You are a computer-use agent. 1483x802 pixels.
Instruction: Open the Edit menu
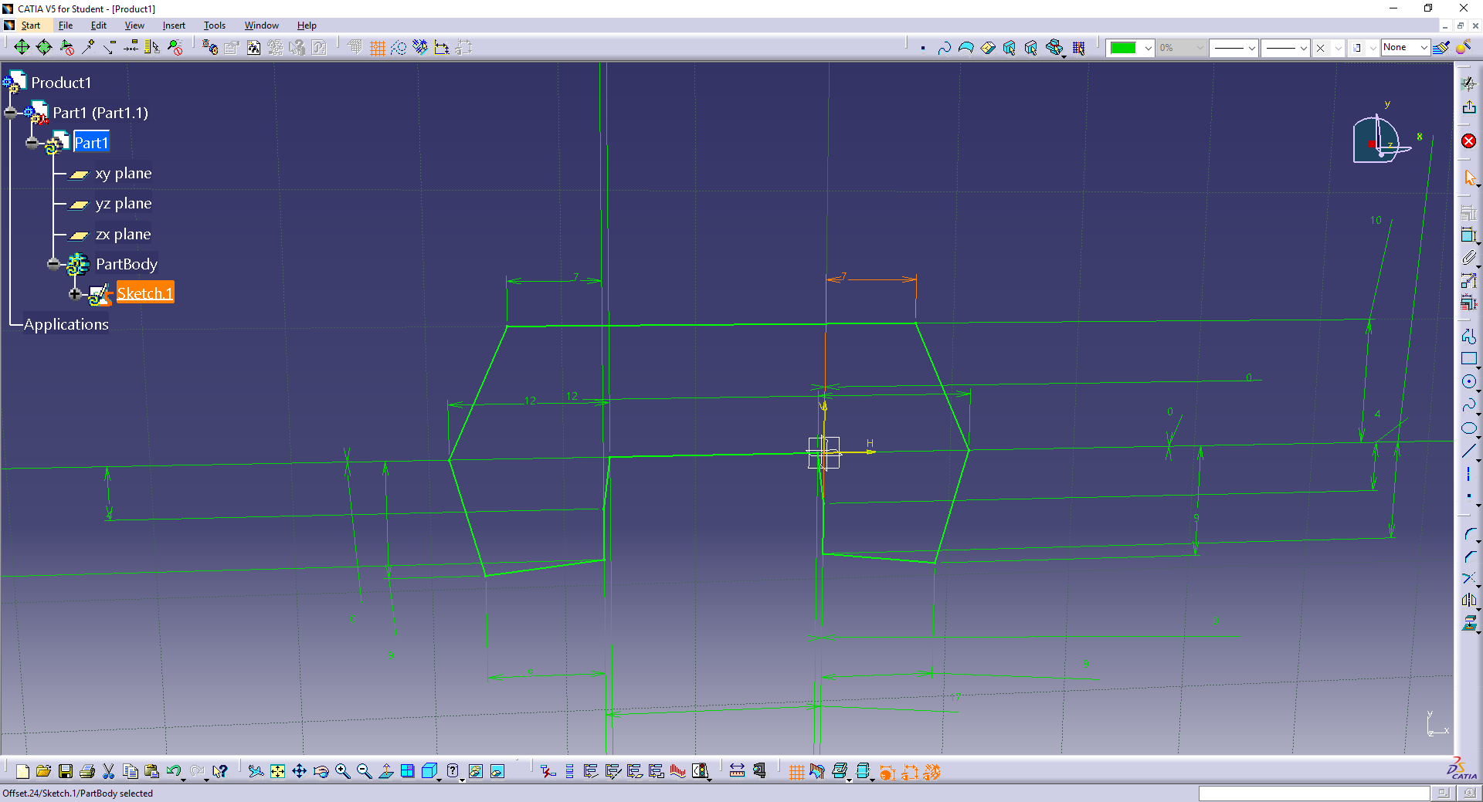pos(98,25)
